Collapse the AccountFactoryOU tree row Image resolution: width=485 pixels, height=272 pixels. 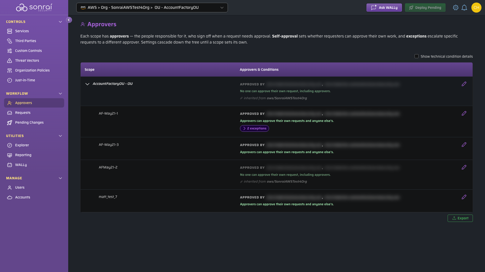(87, 84)
